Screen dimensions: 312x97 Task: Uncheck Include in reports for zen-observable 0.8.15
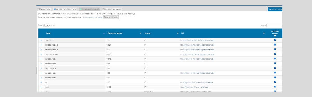point(275,59)
